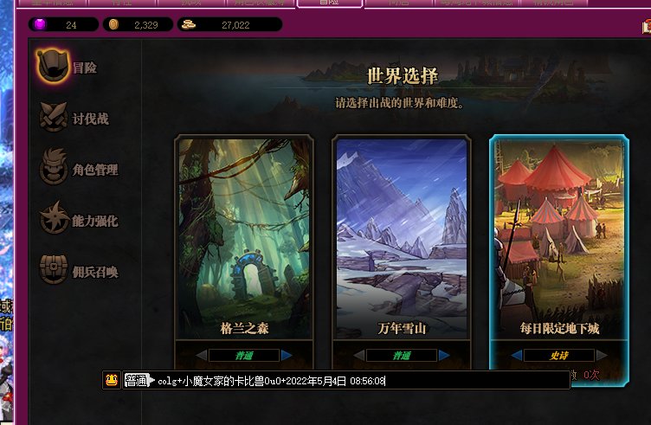Image resolution: width=651 pixels, height=425 pixels.
Task: Click the stacked gold coins icon
Action: point(189,24)
